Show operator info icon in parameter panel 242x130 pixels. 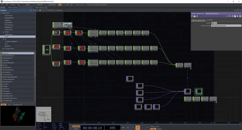[x=197, y=16]
